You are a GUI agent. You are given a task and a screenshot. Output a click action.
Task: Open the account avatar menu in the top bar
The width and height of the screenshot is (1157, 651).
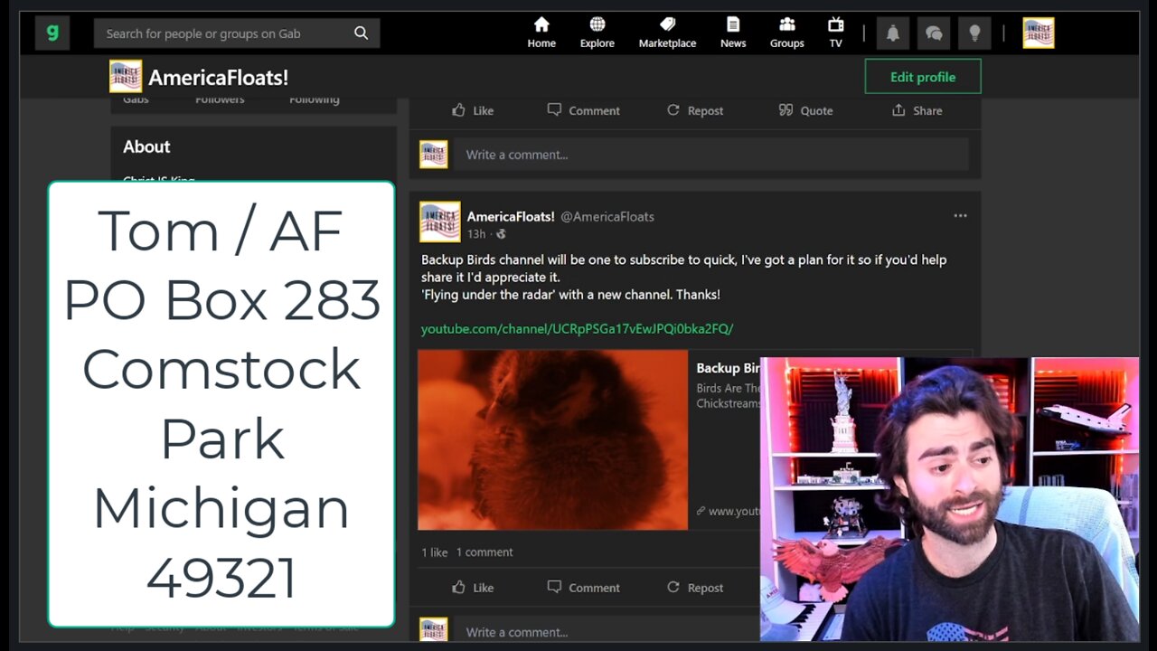pyautogui.click(x=1039, y=33)
